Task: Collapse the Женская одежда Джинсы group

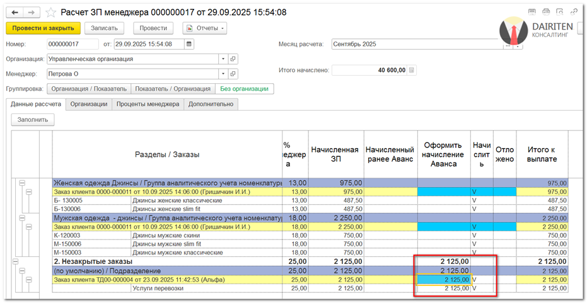Action: click(21, 183)
